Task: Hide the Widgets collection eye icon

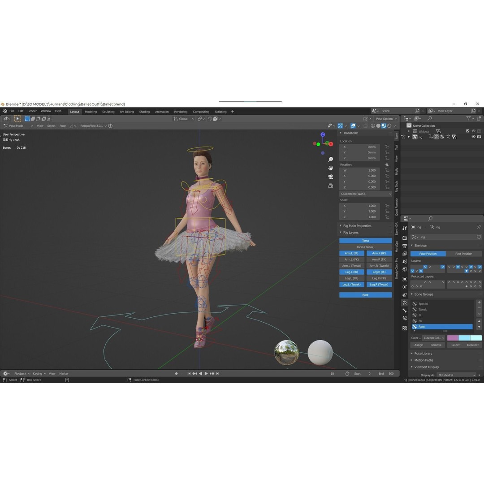Action: point(474,131)
